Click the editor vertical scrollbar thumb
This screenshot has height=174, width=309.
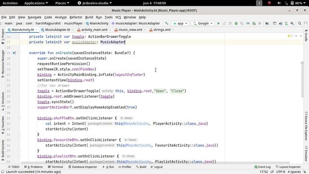(x=302, y=79)
